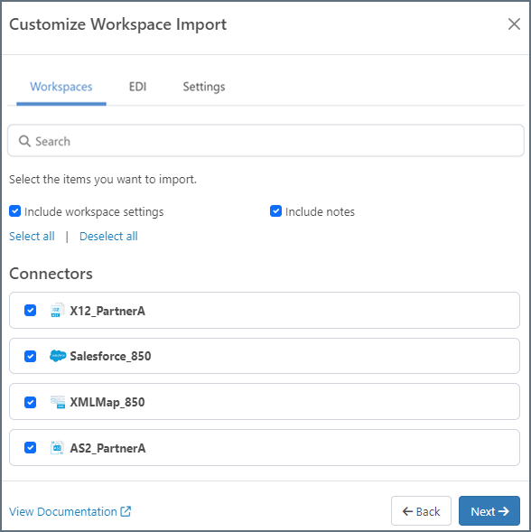The width and height of the screenshot is (531, 532).
Task: Click the XMLMap connector icon
Action: pyautogui.click(x=57, y=402)
